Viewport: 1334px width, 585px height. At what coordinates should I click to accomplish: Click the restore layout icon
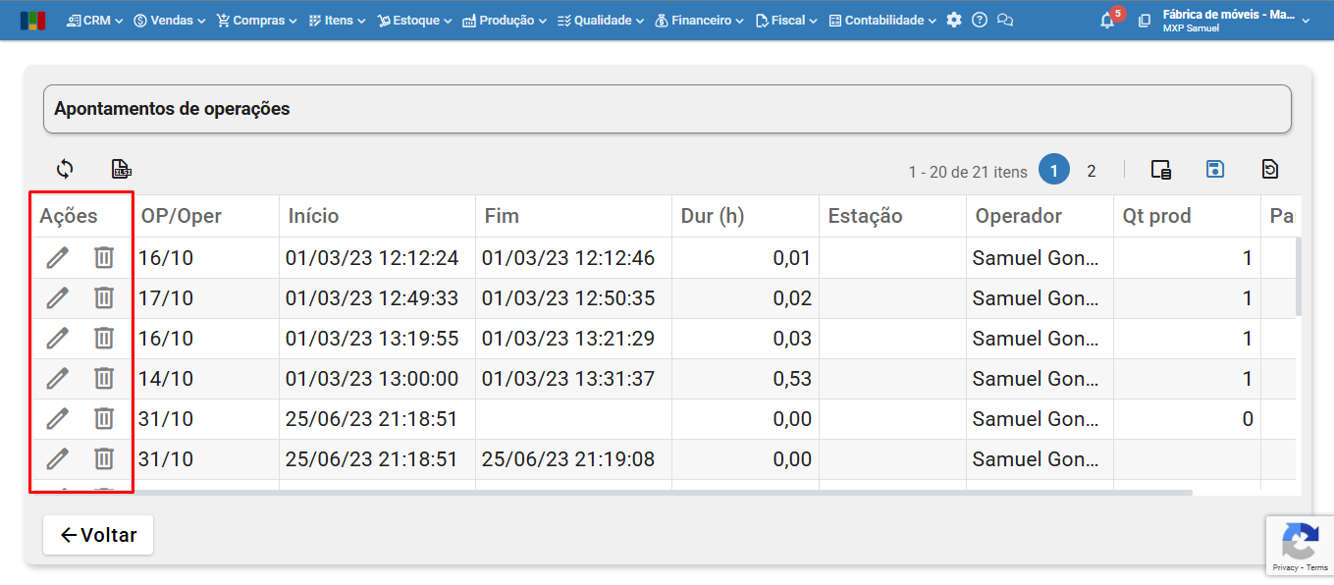tap(1270, 169)
